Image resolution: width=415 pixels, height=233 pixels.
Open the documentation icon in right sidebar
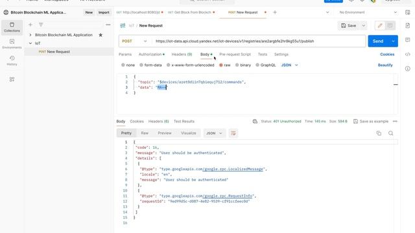tap(408, 25)
